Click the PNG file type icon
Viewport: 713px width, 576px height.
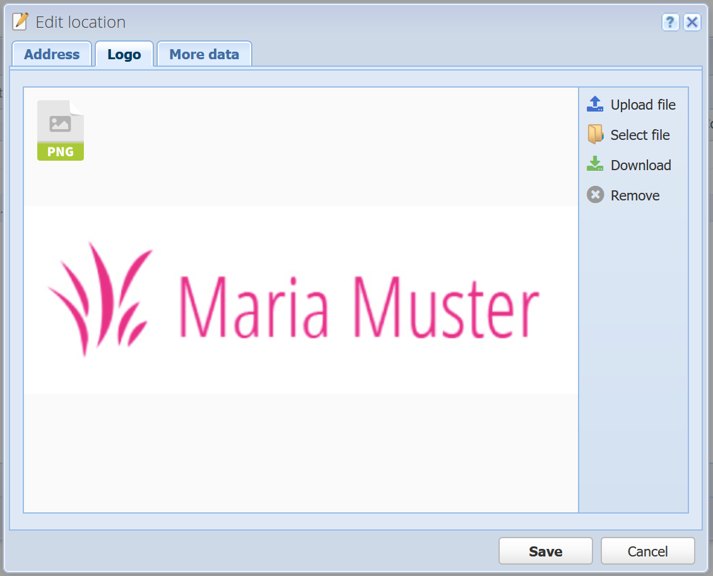tap(61, 130)
